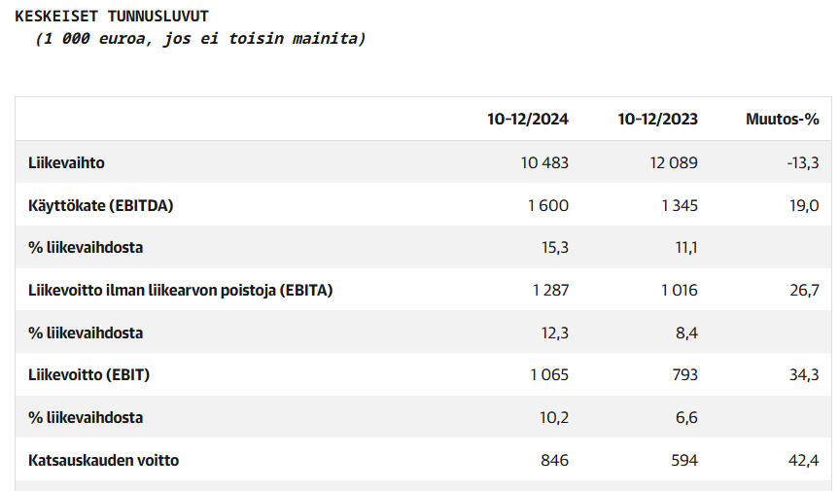Select the 10-12/2024 column header

click(528, 120)
